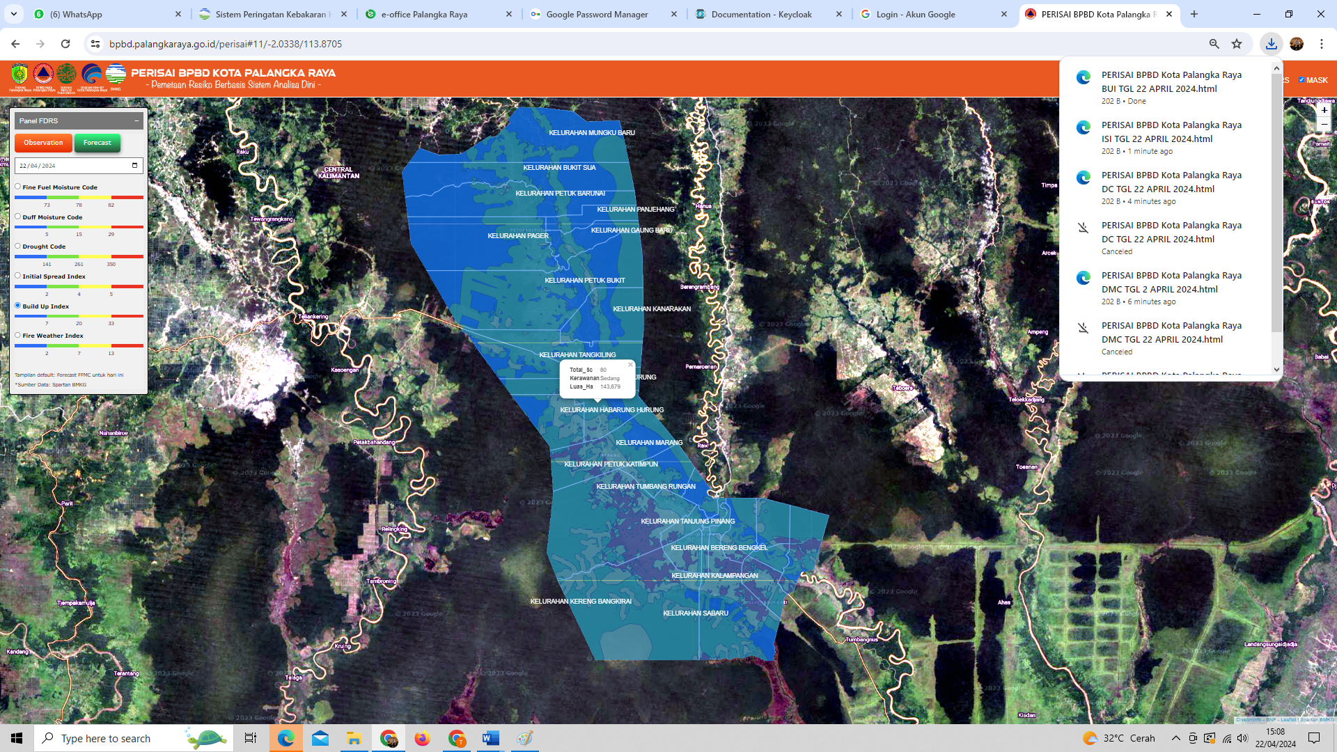Select Build Up Index radio button
The width and height of the screenshot is (1337, 752).
tap(18, 306)
